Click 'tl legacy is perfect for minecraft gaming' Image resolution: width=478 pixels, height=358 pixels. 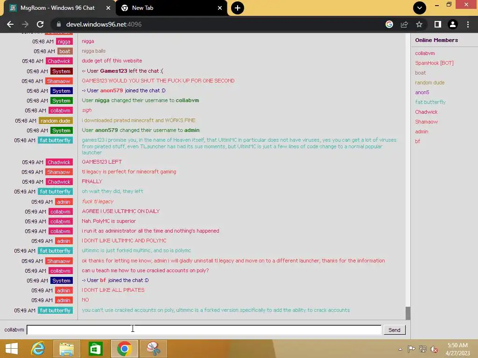[129, 172]
